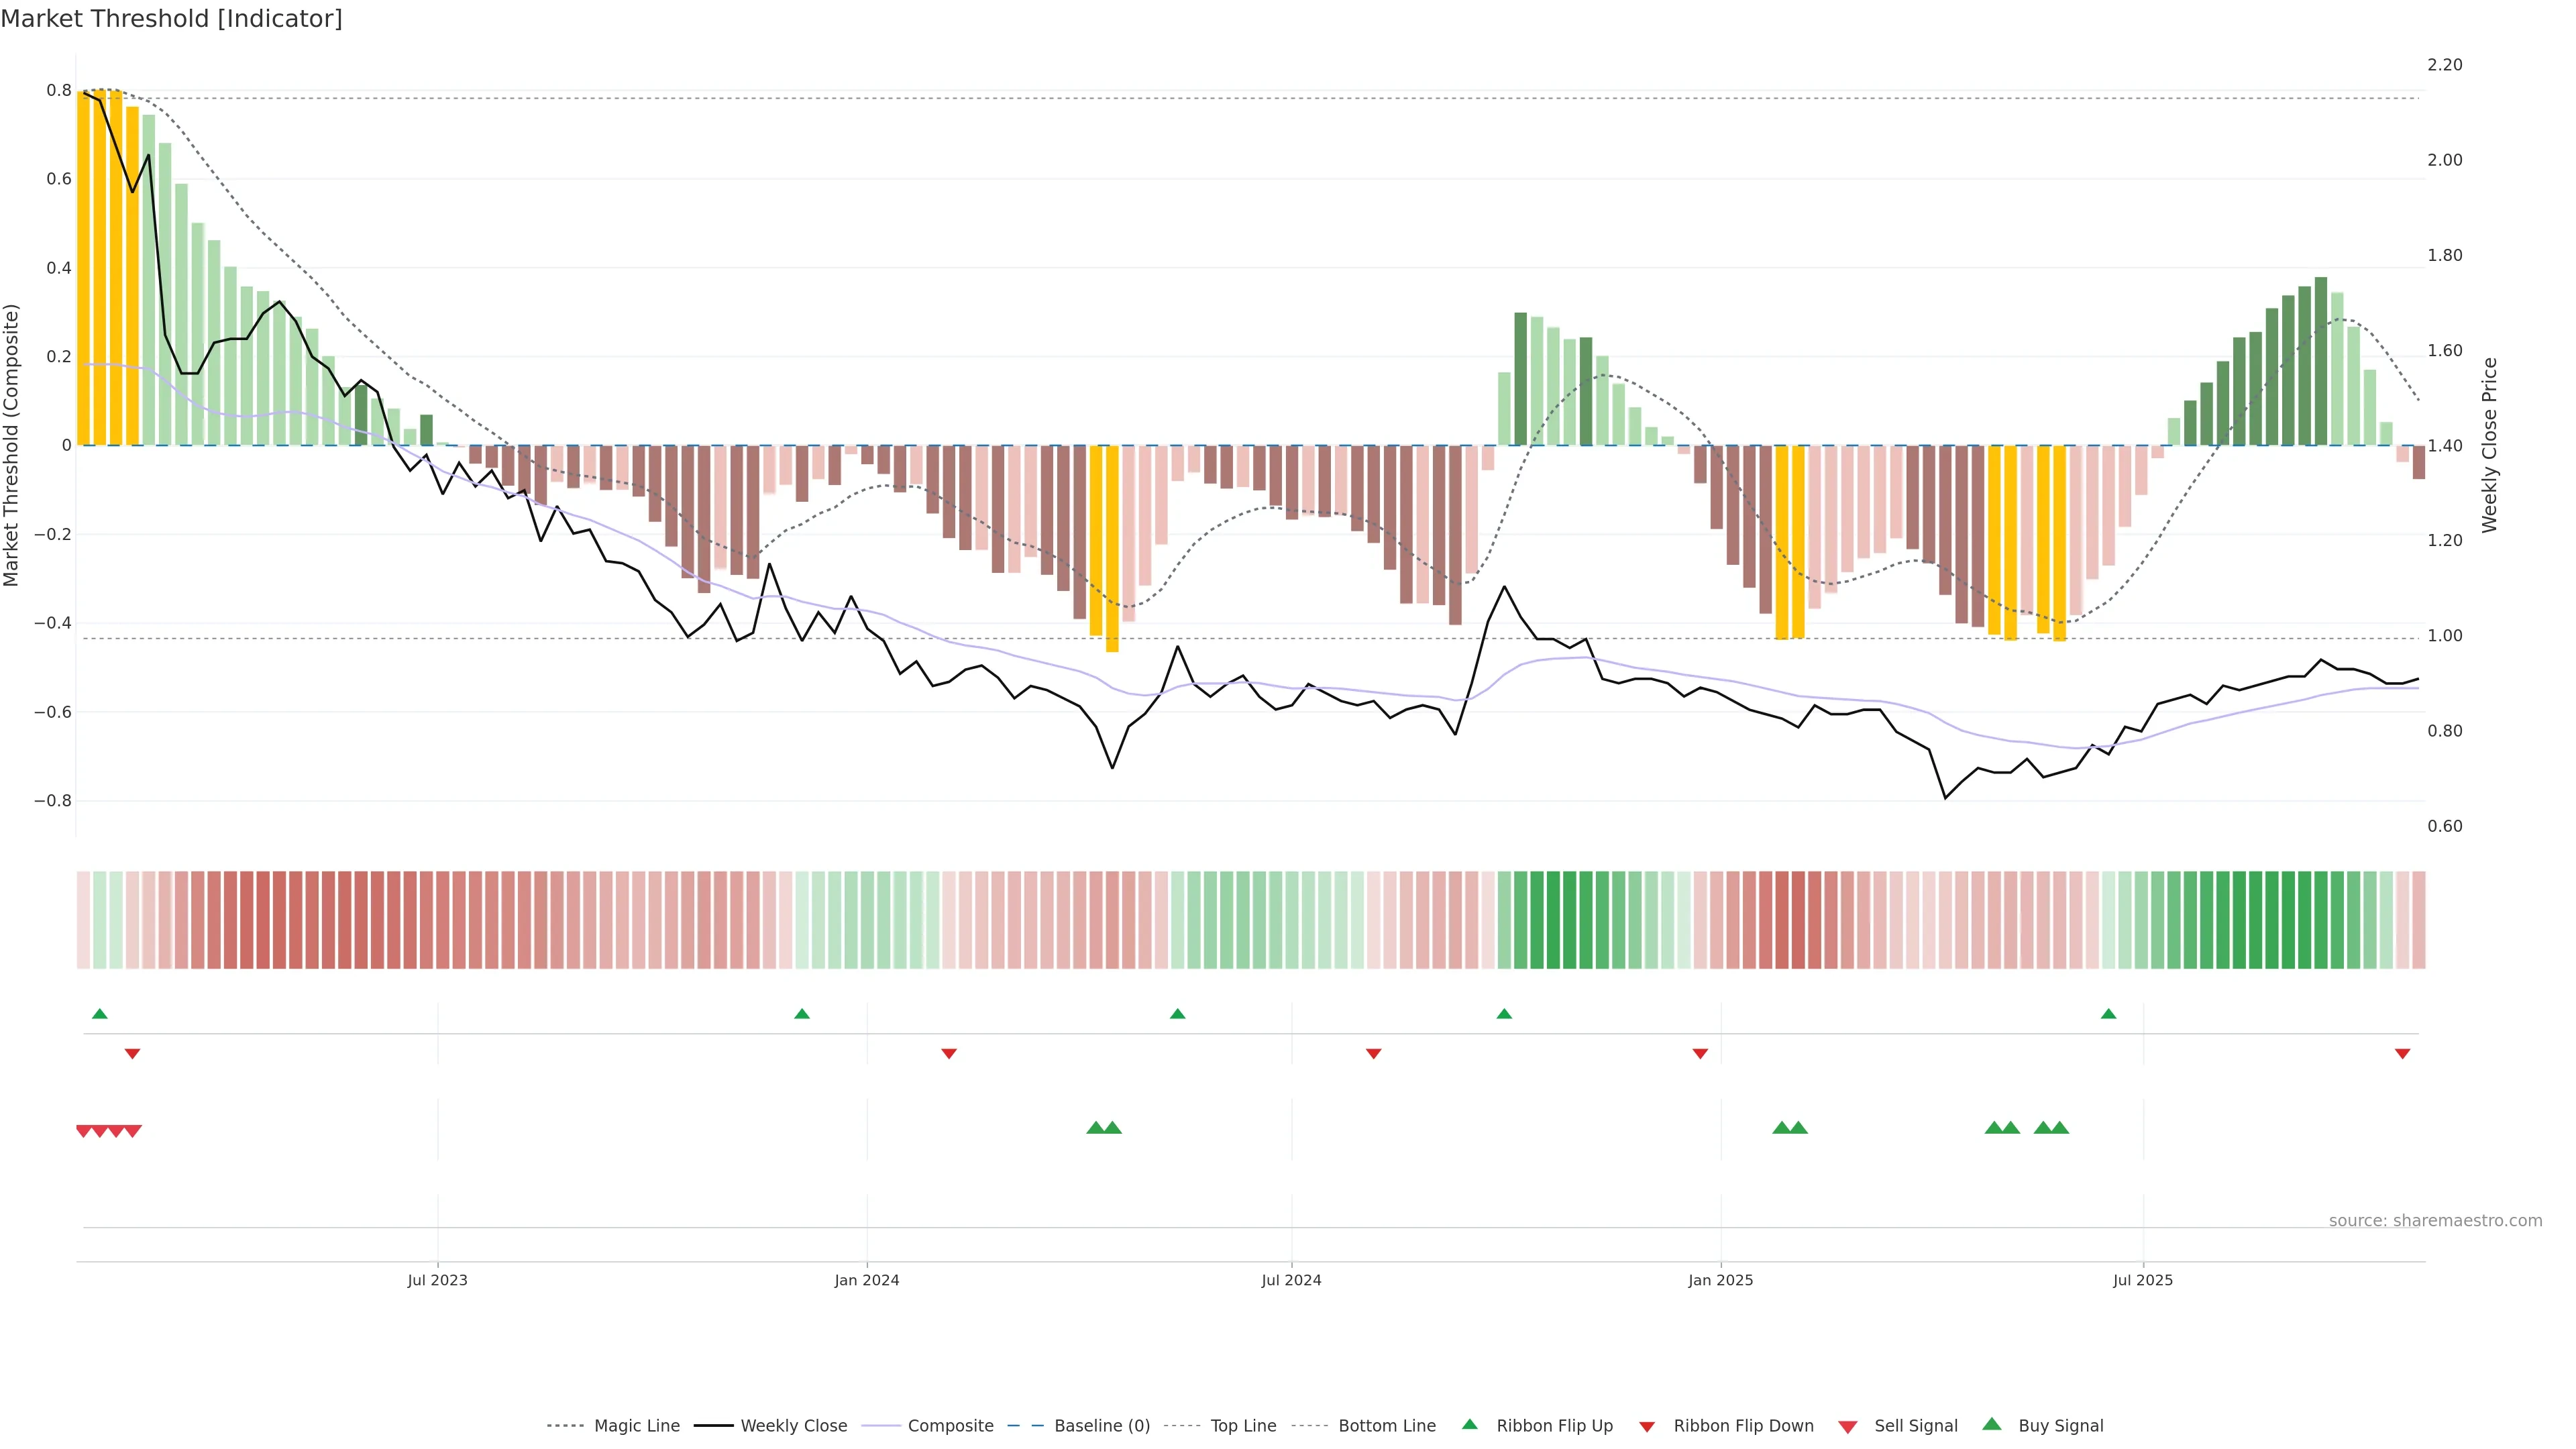Select the leftmost green ribbon flip up marker
Viewport: 2576px width, 1449px height.
[99, 1014]
